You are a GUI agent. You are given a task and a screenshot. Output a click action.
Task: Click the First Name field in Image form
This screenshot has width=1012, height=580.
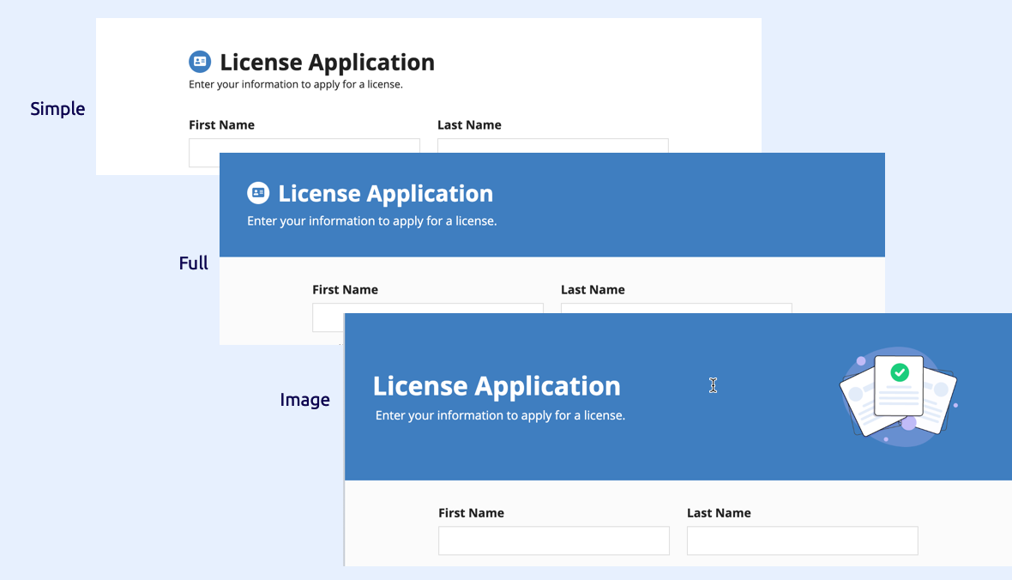(554, 541)
